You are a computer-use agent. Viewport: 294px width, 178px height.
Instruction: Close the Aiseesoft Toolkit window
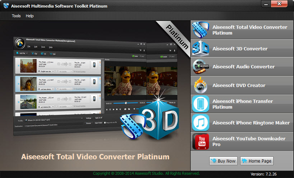tap(279, 4)
